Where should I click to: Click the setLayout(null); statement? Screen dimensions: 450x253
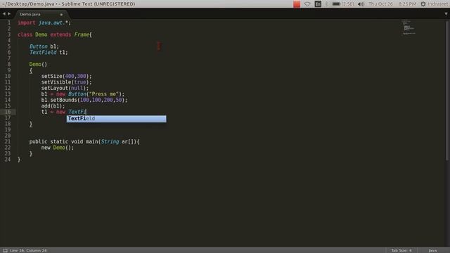[x=65, y=88]
